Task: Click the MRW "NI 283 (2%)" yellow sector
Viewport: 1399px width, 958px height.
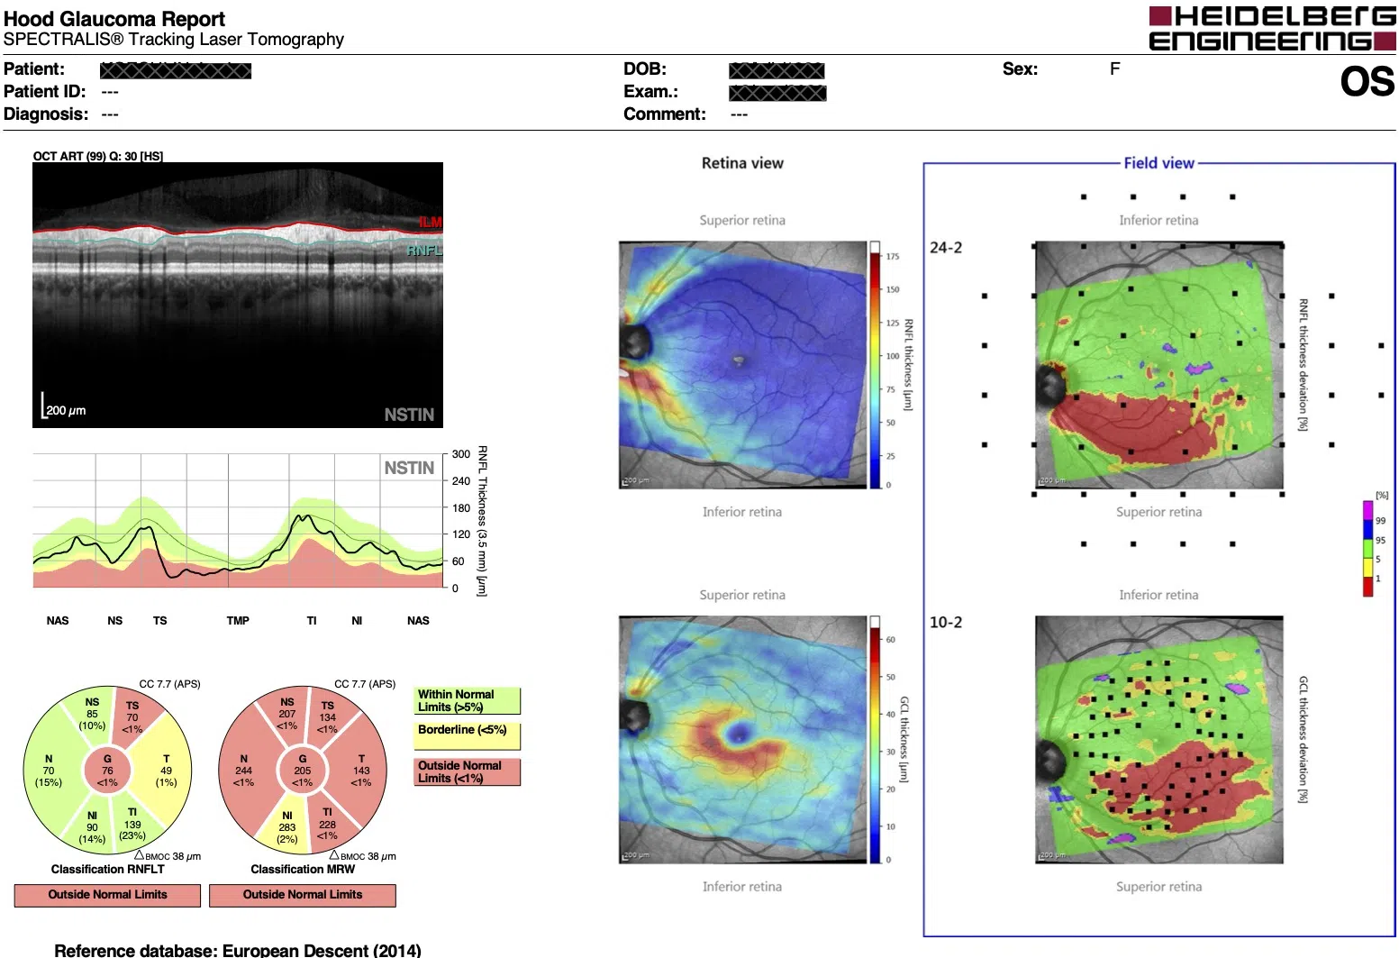Action: (x=286, y=827)
